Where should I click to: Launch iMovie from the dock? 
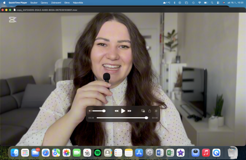181,153
